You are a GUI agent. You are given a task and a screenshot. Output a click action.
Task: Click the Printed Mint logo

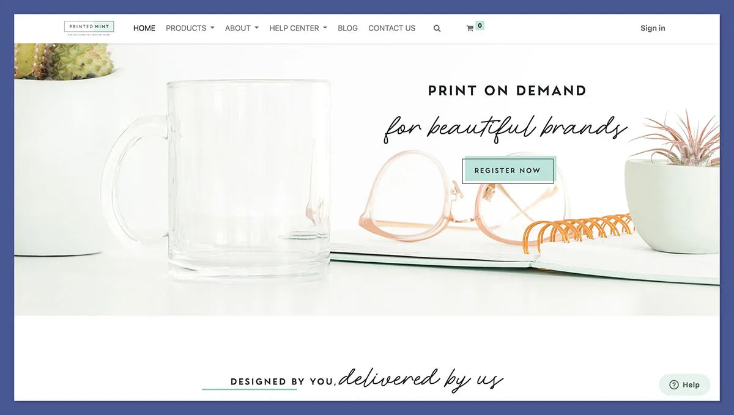89,28
